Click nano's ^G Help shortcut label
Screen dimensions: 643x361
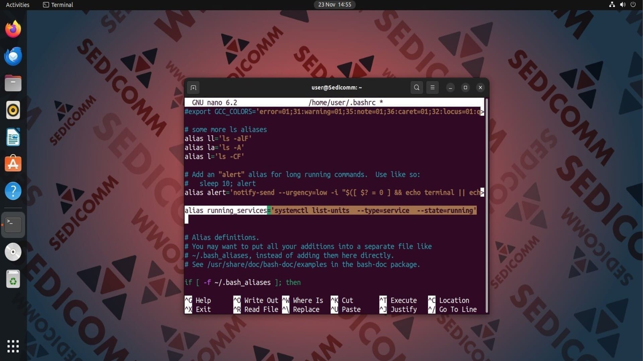(x=198, y=300)
